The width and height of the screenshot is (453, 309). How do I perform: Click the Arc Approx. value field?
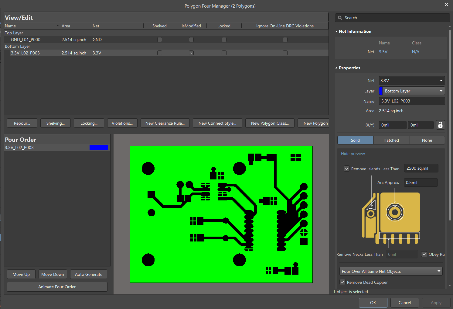421,182
